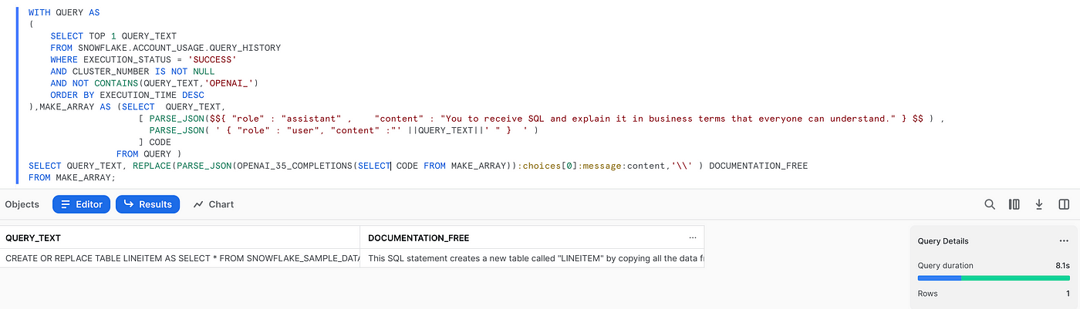Screen dimensions: 1080x309
Task: Click DOCUMENTATION_FREE alias in the code
Action: [x=758, y=166]
